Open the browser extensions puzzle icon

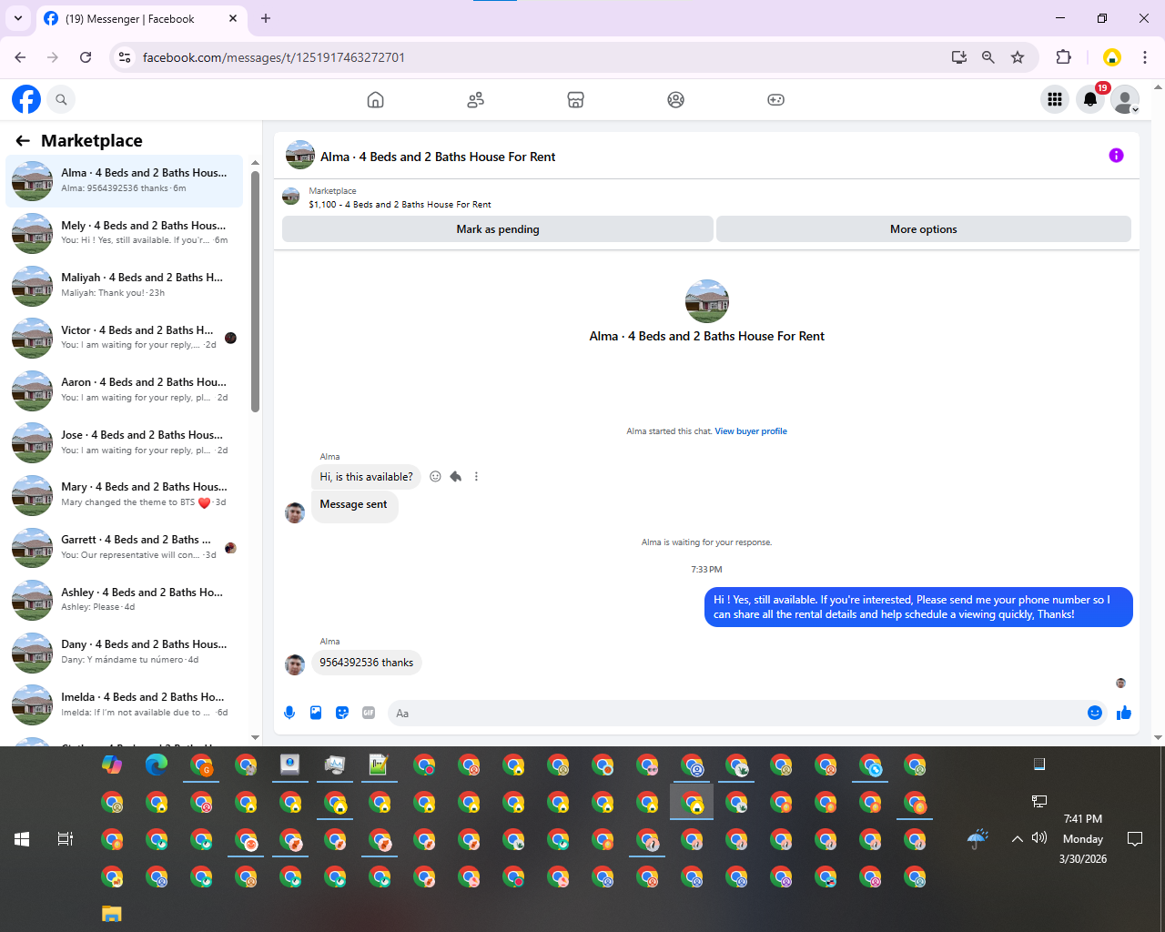pos(1063,57)
